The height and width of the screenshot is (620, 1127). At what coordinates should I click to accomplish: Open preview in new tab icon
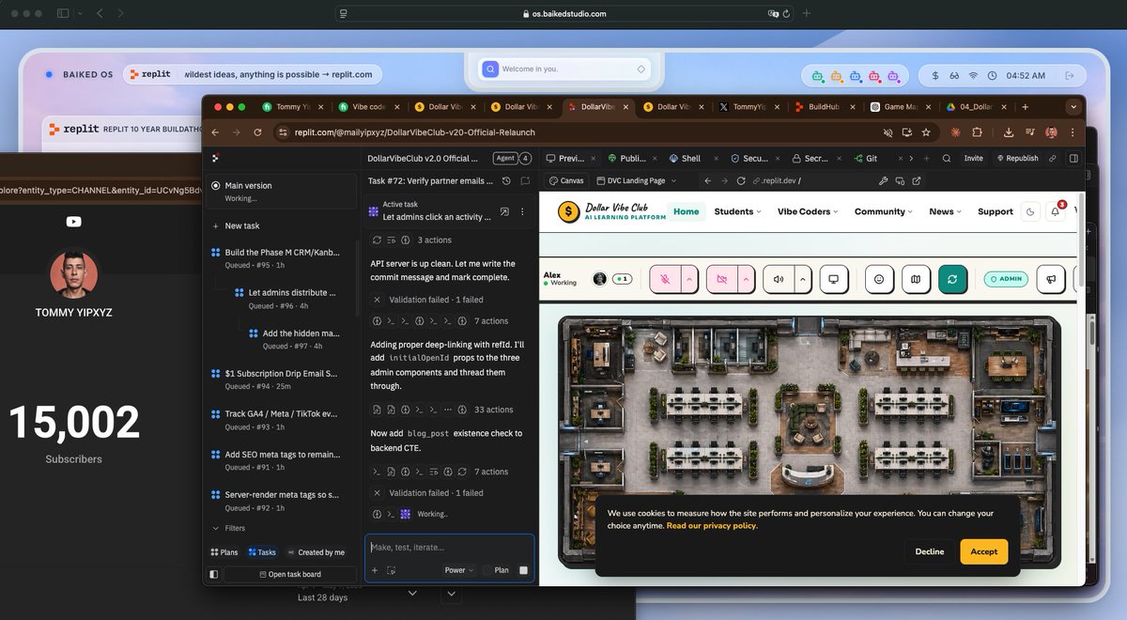[917, 180]
